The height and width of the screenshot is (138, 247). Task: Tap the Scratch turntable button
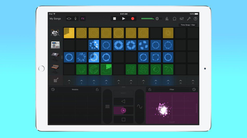pyautogui.click(x=123, y=110)
